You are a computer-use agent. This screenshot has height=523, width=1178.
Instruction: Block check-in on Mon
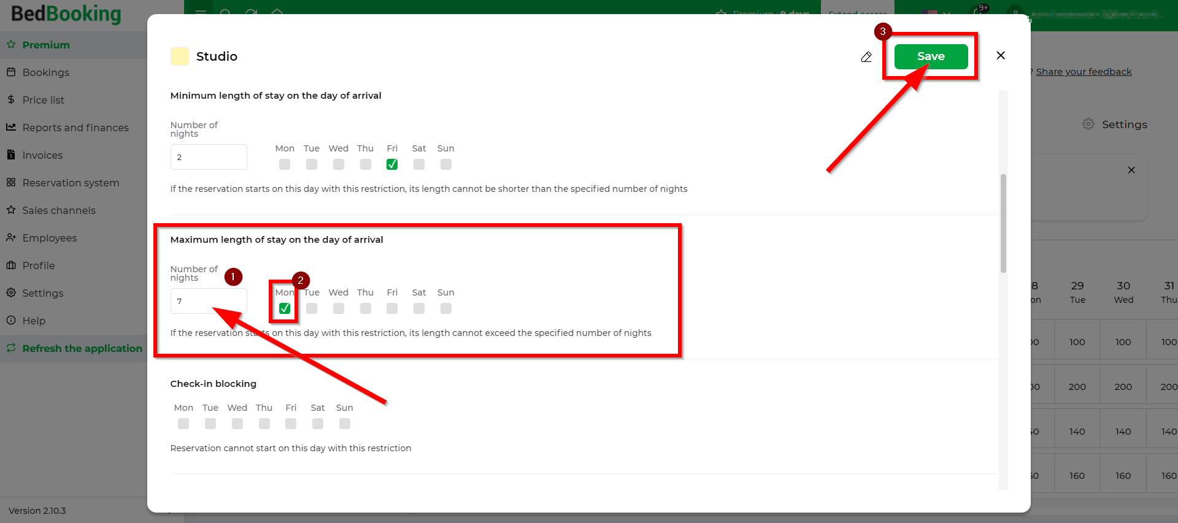(x=183, y=424)
